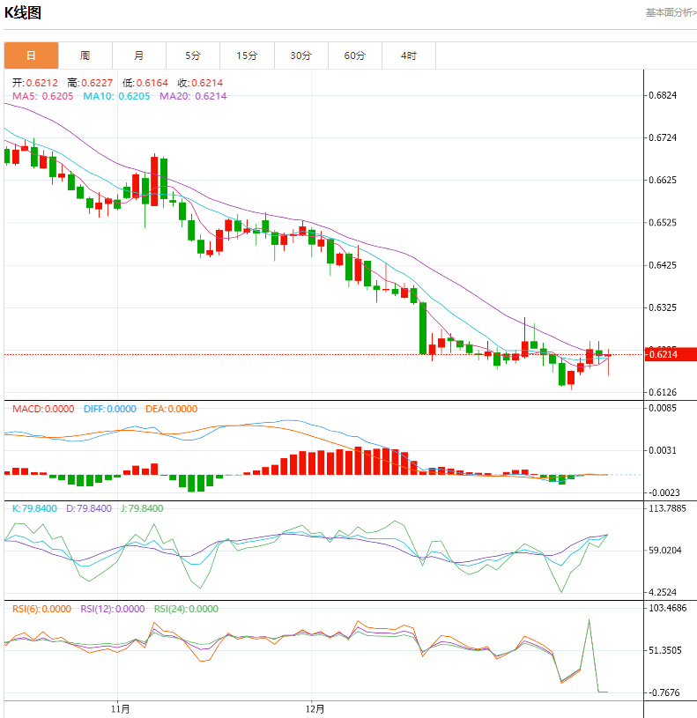This screenshot has height=718, width=697.
Task: Open the 15分 timeframe tab
Action: pos(247,56)
